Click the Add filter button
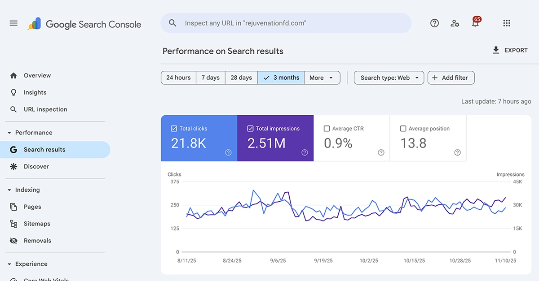Screen dimensions: 539x281 tap(451, 78)
